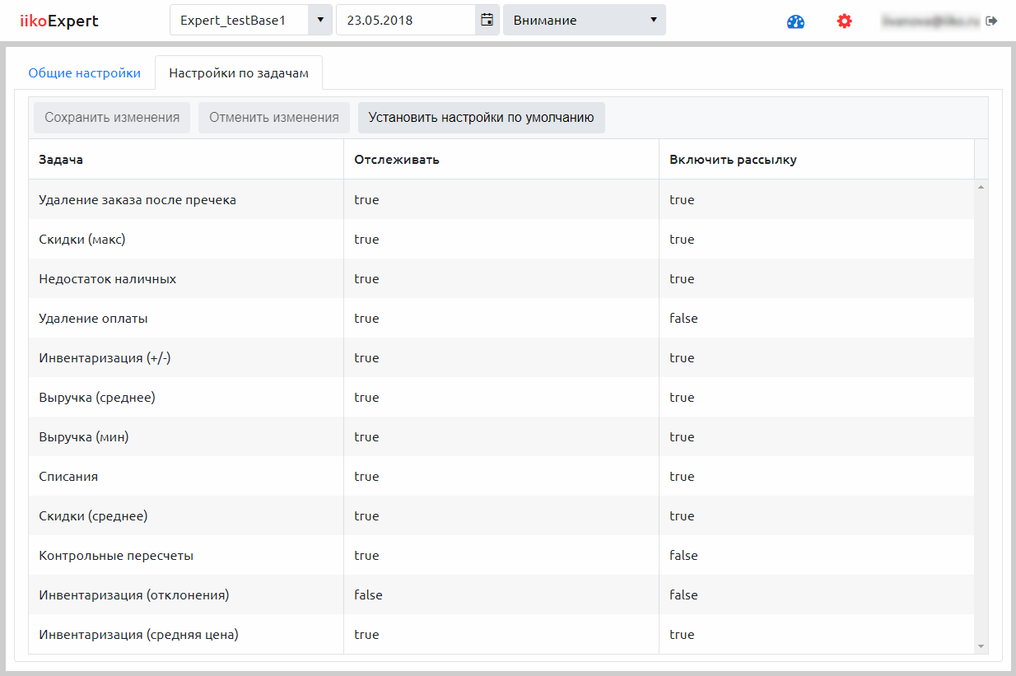Click the table scrollbar down arrow
1016x676 pixels.
coord(981,646)
